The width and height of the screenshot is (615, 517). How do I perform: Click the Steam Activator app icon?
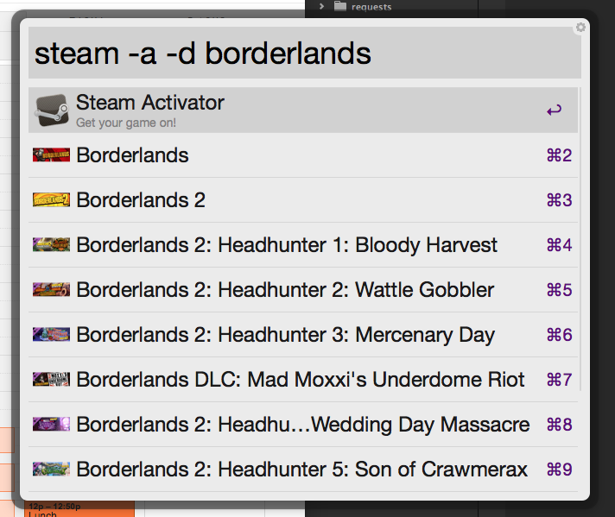tap(52, 110)
